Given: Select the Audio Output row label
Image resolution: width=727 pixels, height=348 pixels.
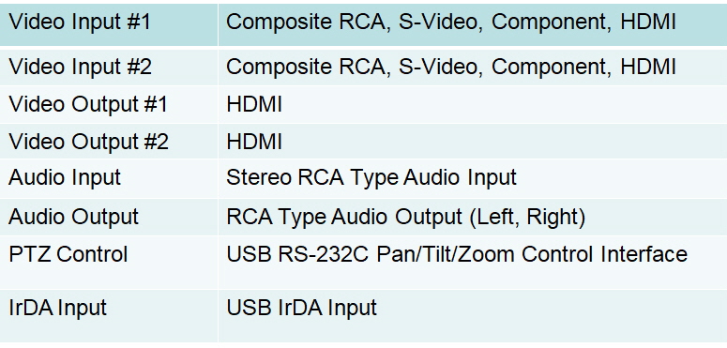Looking at the screenshot, I should [x=73, y=217].
